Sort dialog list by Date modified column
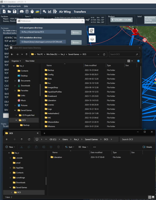Image resolution: width=156 pixels, height=200 pixels. pos(91,65)
